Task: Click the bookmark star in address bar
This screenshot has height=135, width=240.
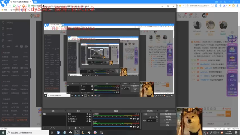Action: tap(180, 6)
